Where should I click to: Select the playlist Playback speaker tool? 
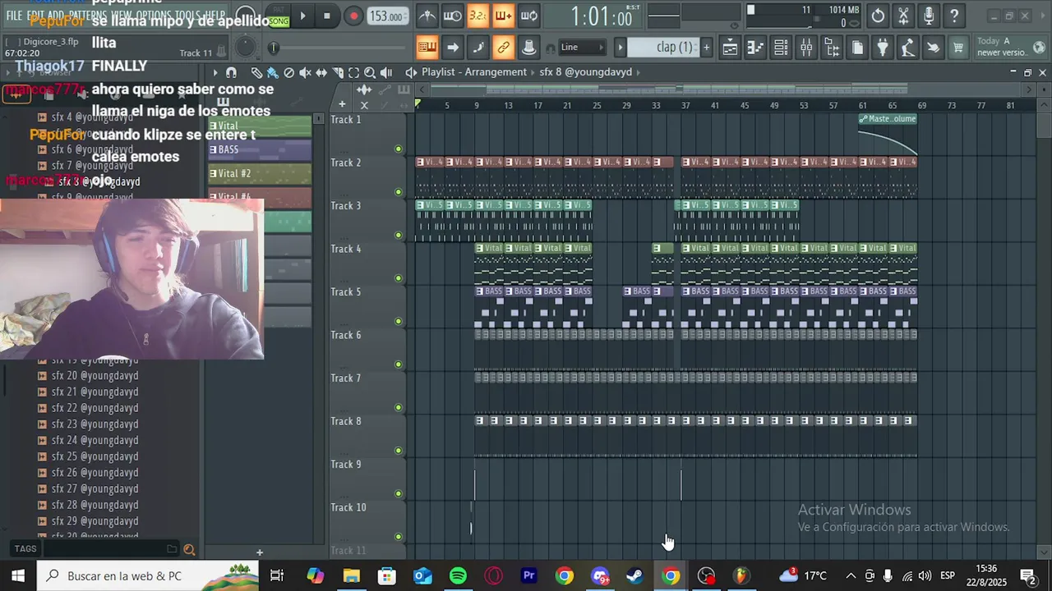[386, 72]
